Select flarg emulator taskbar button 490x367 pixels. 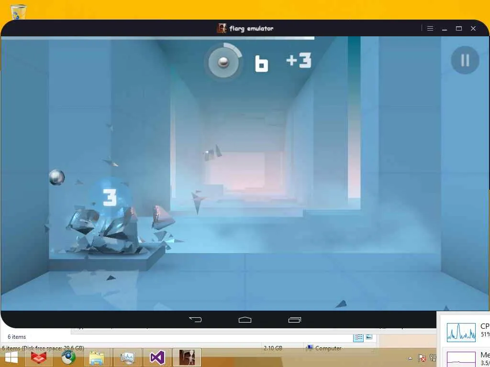(187, 357)
